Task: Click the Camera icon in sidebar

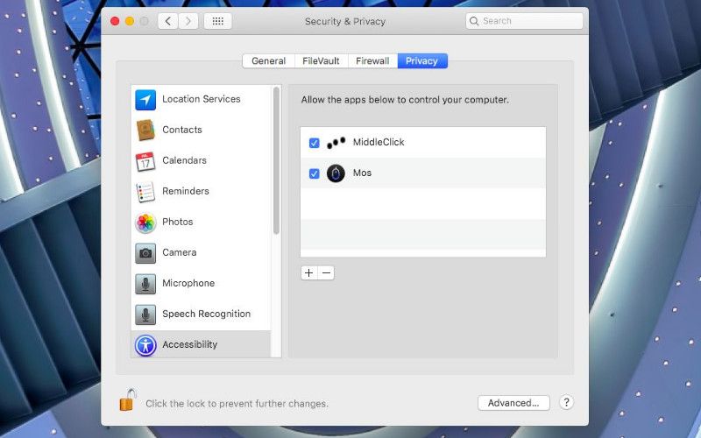Action: click(x=145, y=253)
